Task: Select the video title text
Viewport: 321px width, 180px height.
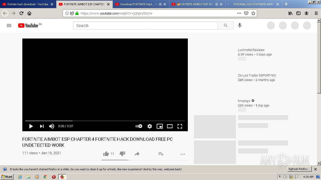Action: [98, 142]
